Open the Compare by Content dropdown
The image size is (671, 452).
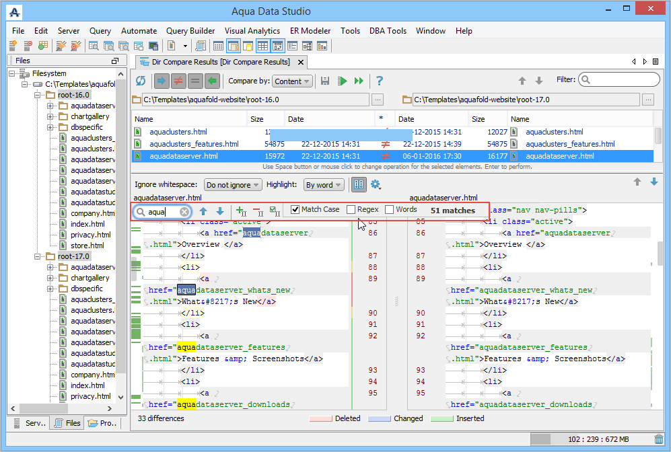(292, 81)
